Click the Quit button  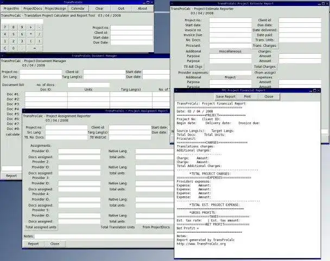[x=121, y=9]
